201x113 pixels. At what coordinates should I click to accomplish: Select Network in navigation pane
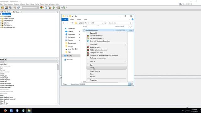pyautogui.click(x=70, y=60)
